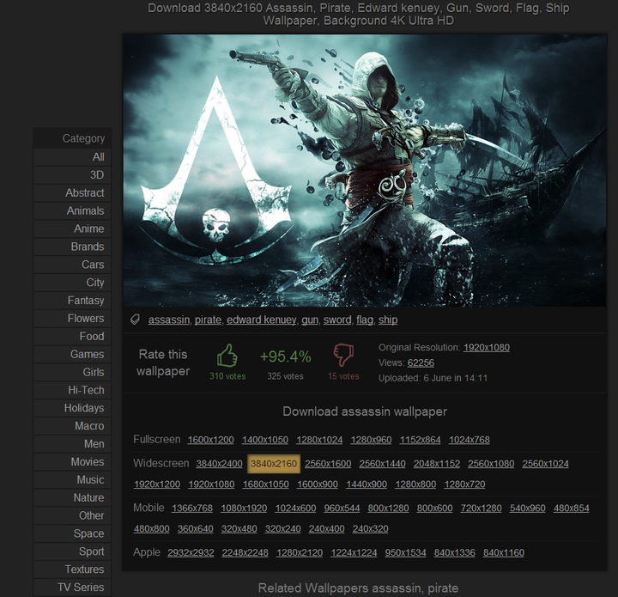Choose the 1080x1920 mobile size
Viewport: 618px width, 597px height.
(x=244, y=509)
